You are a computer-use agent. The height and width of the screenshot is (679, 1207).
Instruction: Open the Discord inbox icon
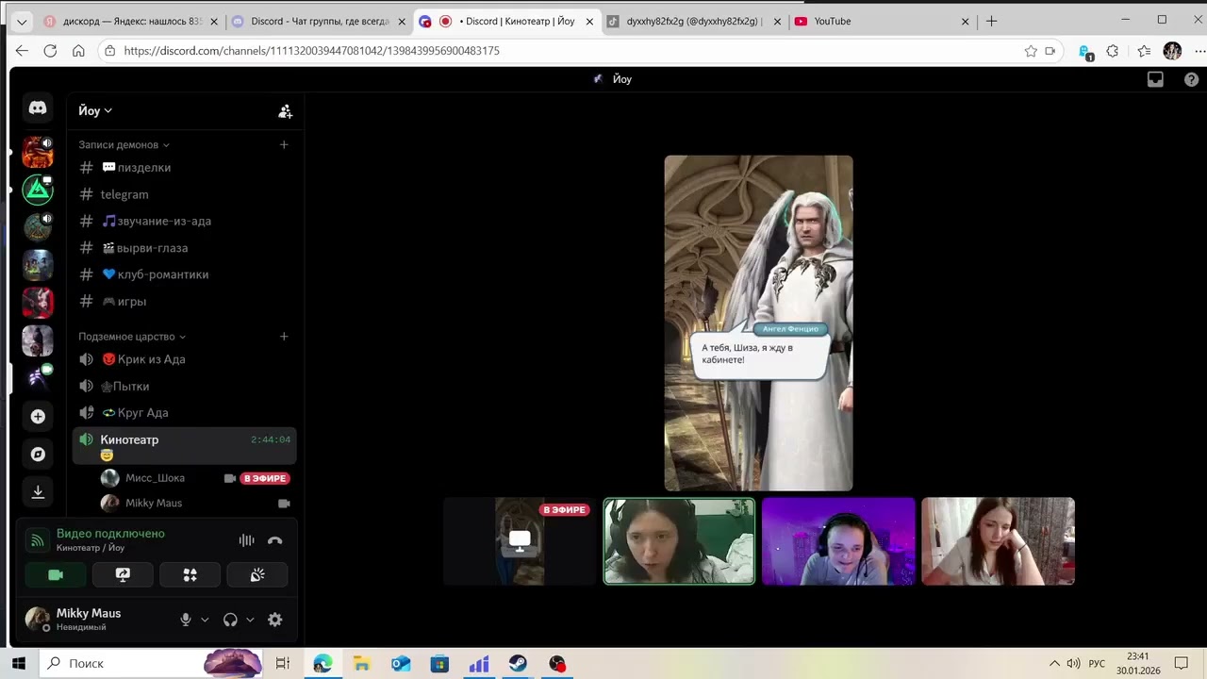(x=1155, y=80)
